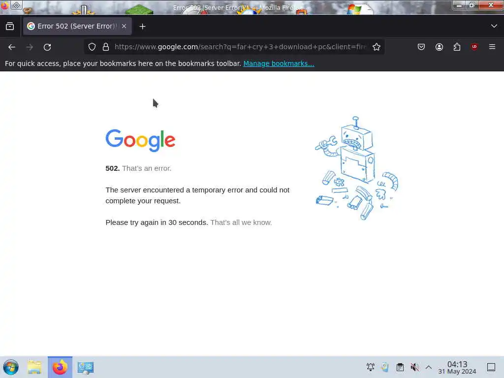Screen dimensions: 504x378
Task: Click the broken robot illustration
Action: coord(357,168)
